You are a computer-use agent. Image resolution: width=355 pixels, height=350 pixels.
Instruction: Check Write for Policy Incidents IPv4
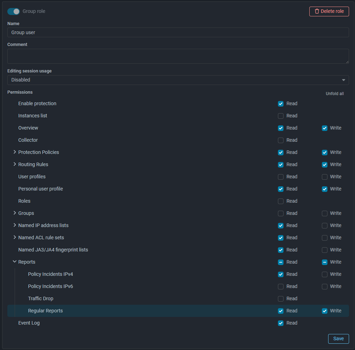point(324,274)
